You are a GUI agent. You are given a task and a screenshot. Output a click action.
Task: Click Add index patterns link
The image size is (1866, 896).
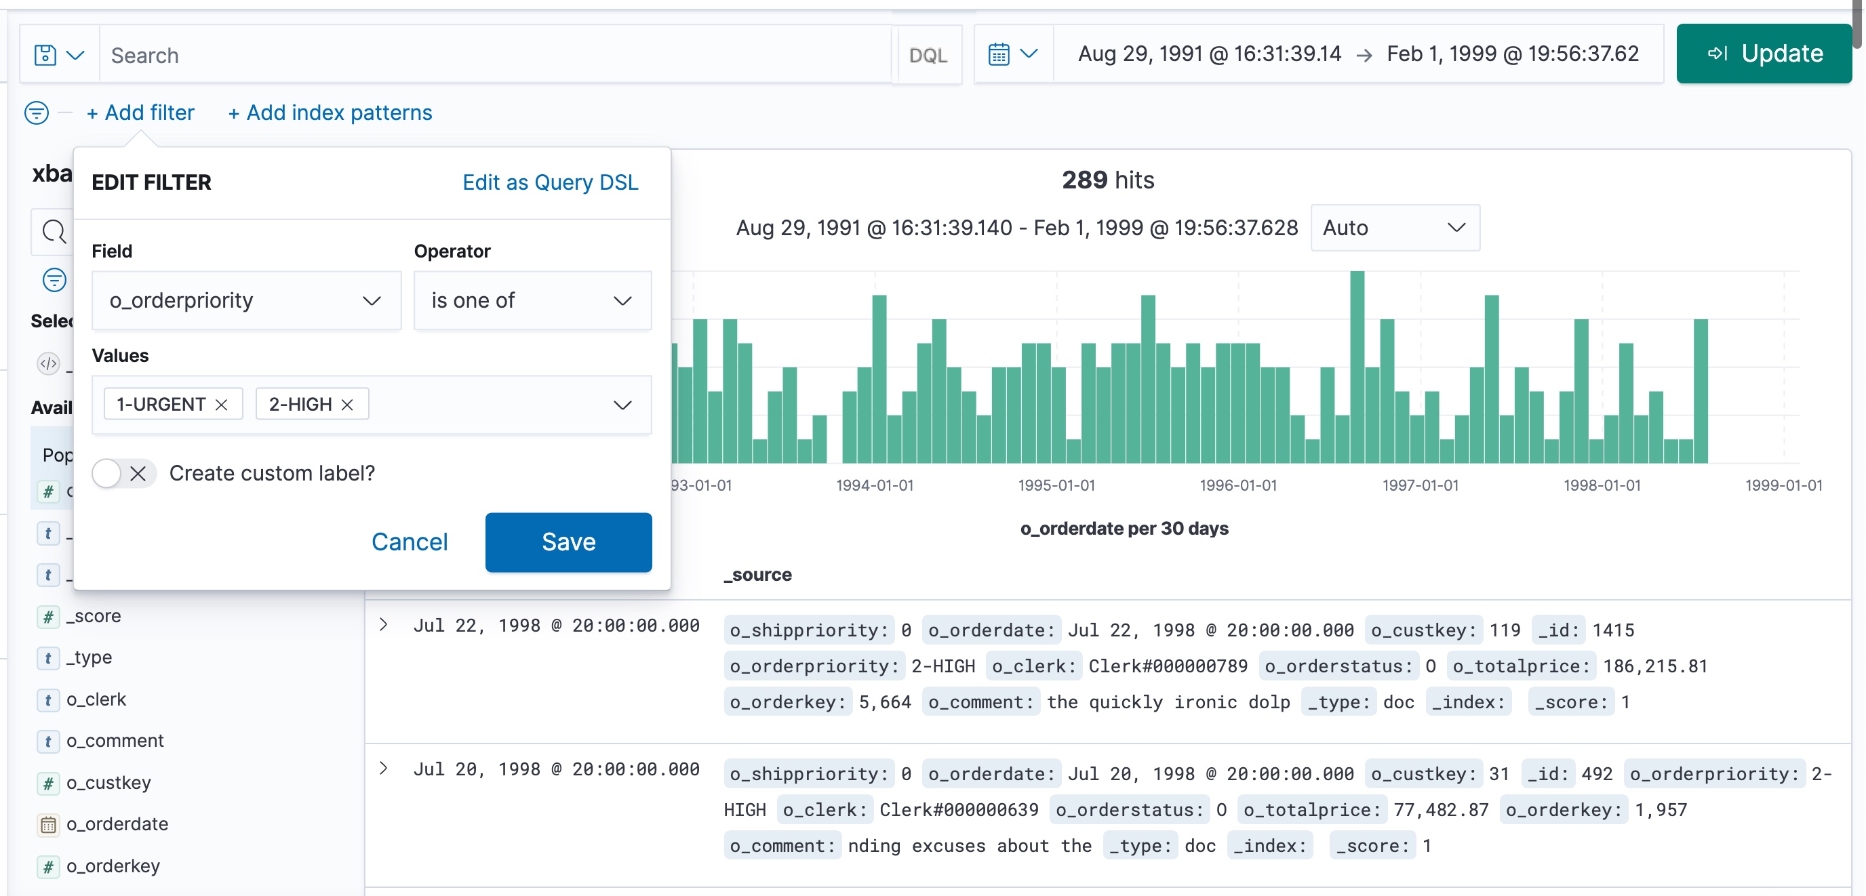click(330, 113)
